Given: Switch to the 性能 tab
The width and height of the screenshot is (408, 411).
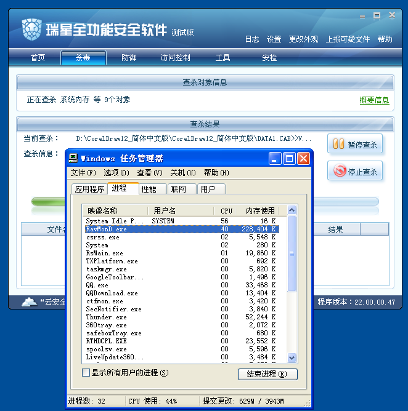Looking at the screenshot, I should click(x=153, y=189).
